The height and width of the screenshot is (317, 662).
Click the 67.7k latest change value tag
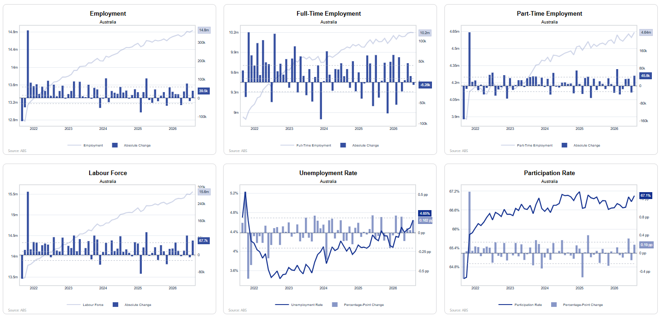[204, 241]
